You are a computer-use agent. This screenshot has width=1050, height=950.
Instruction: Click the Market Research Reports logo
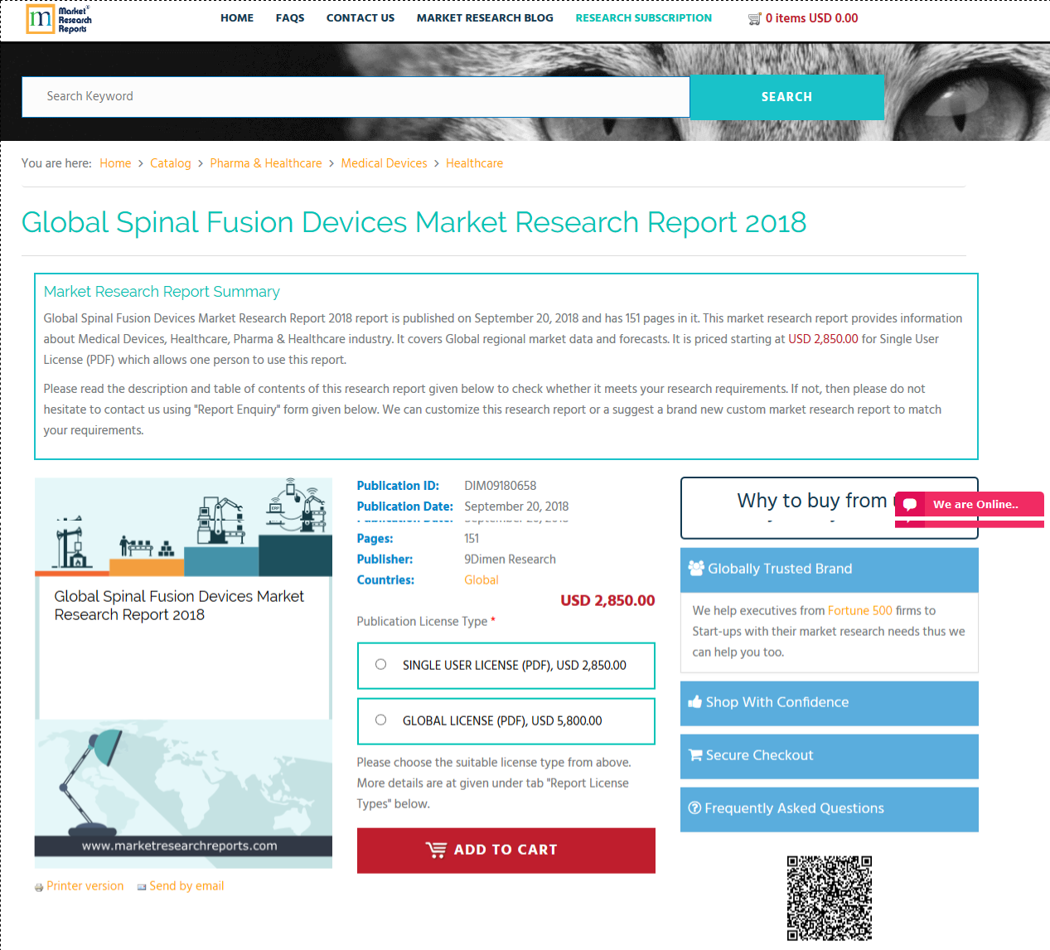point(57,18)
